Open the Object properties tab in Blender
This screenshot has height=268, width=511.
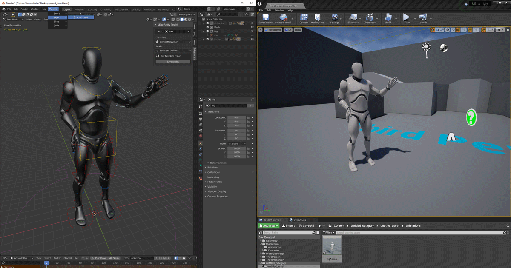[x=201, y=143]
